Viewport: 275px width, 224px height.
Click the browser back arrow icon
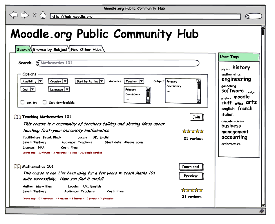[x=14, y=15]
